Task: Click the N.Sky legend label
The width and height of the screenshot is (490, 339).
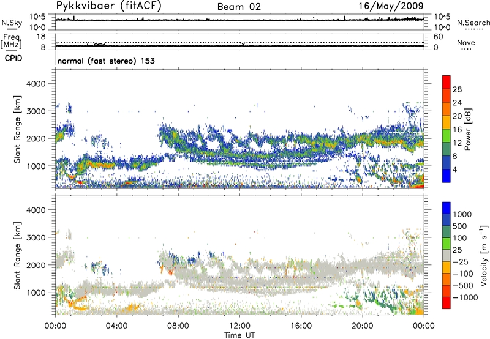Action: [x=12, y=23]
